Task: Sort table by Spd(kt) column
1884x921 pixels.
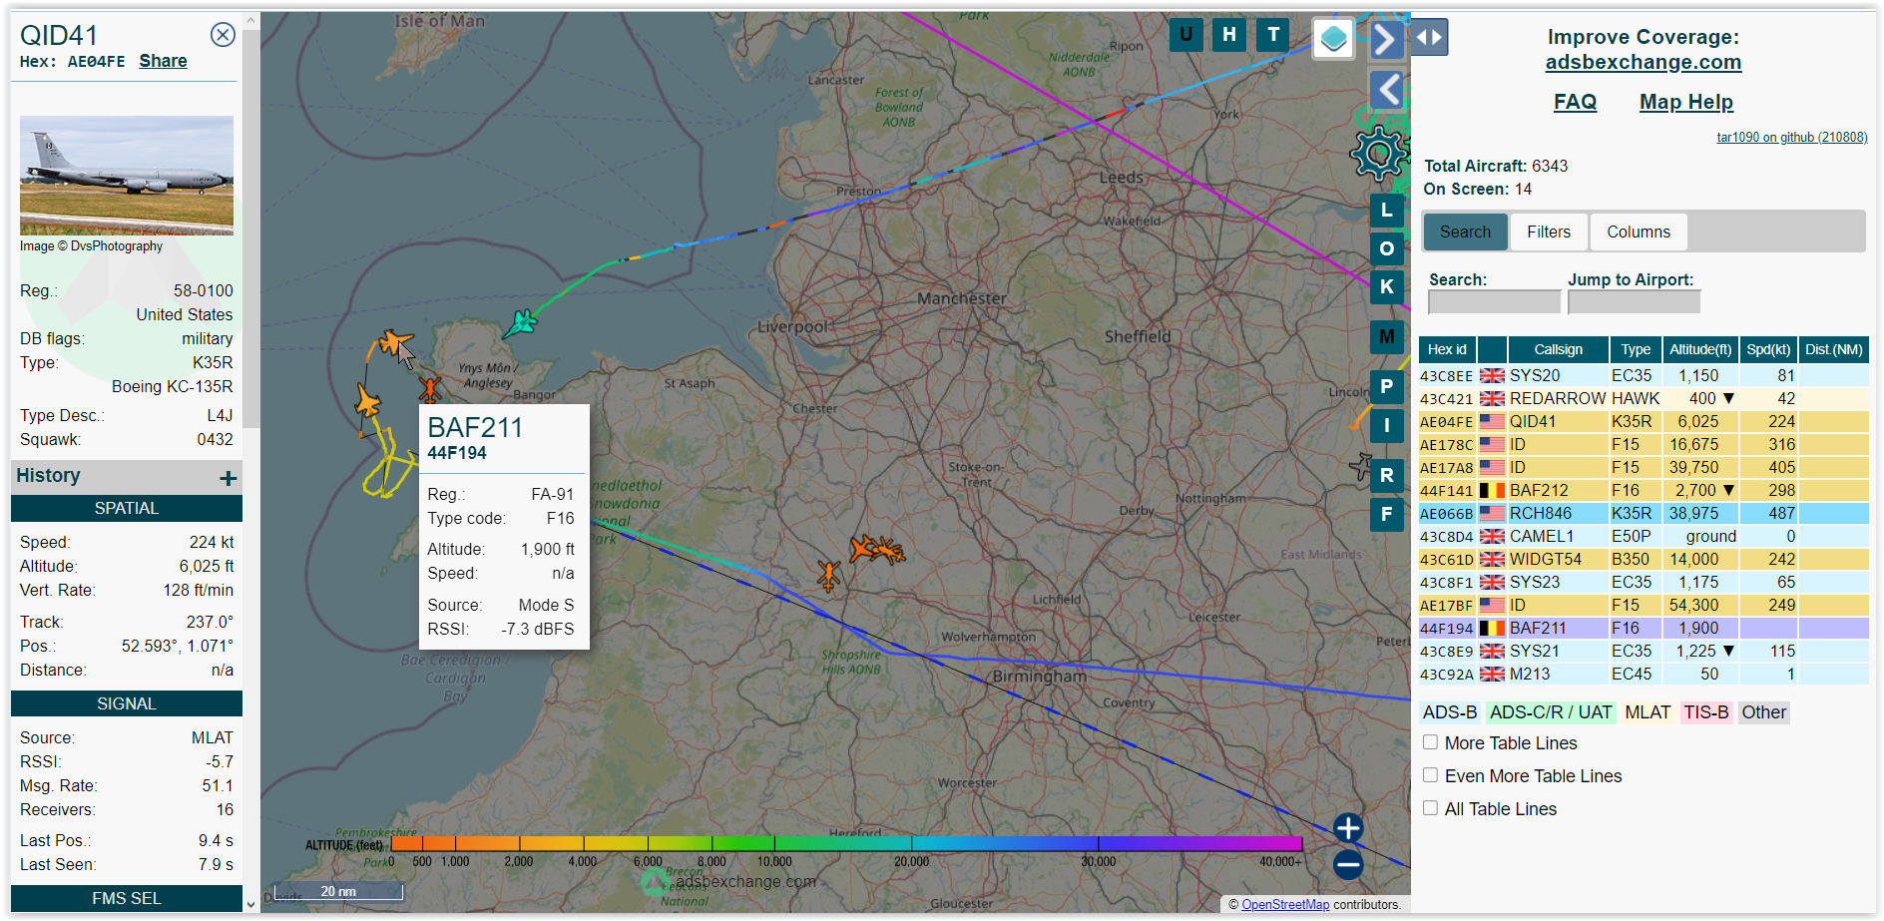Action: (x=1768, y=349)
